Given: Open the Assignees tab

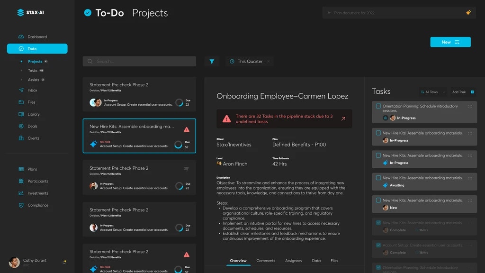Looking at the screenshot, I should [294, 261].
